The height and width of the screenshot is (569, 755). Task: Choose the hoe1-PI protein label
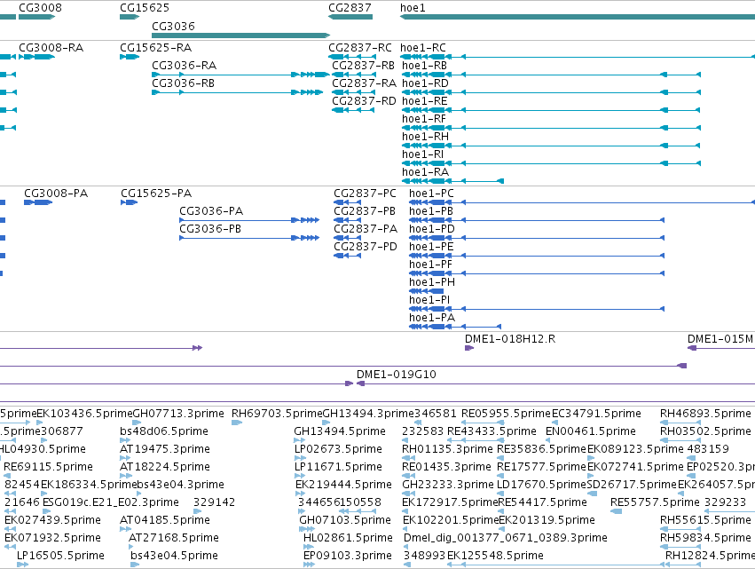[x=429, y=301]
